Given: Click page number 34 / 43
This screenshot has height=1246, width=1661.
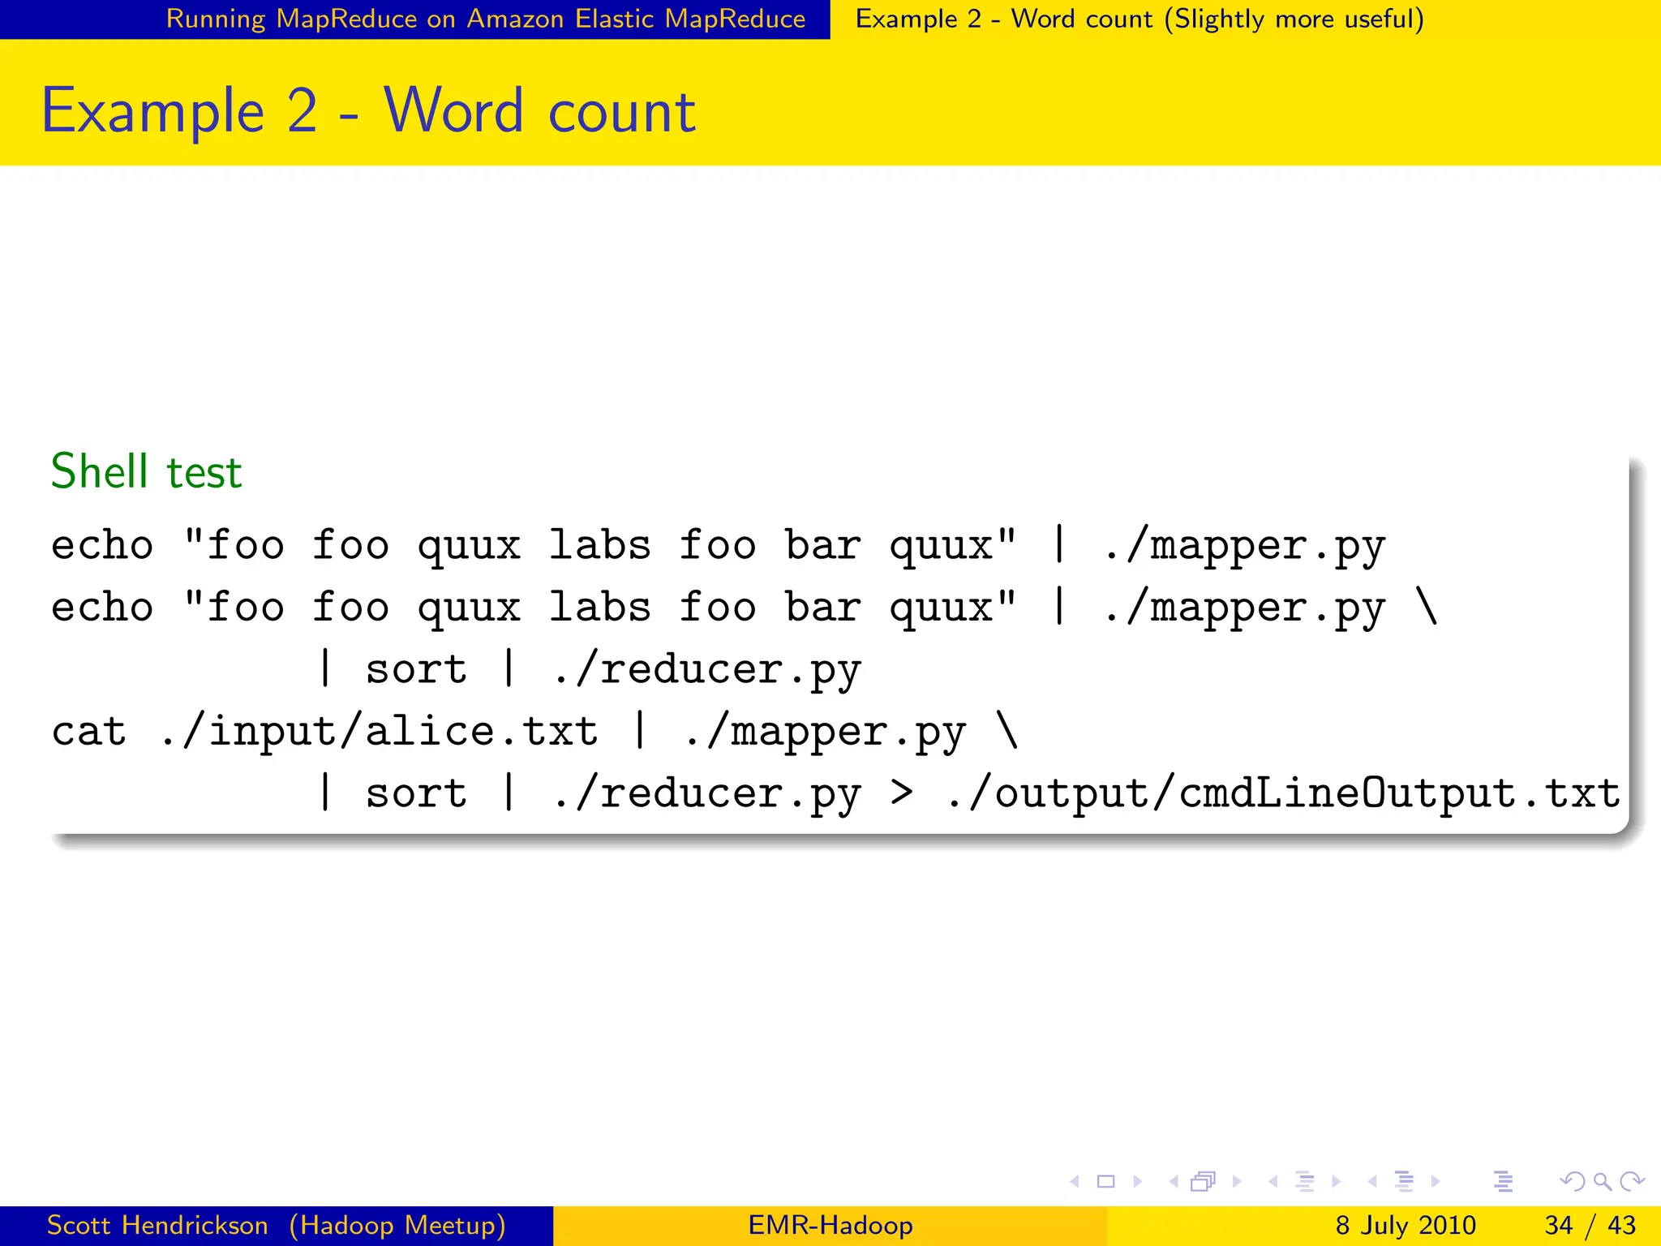Looking at the screenshot, I should 1590,1225.
